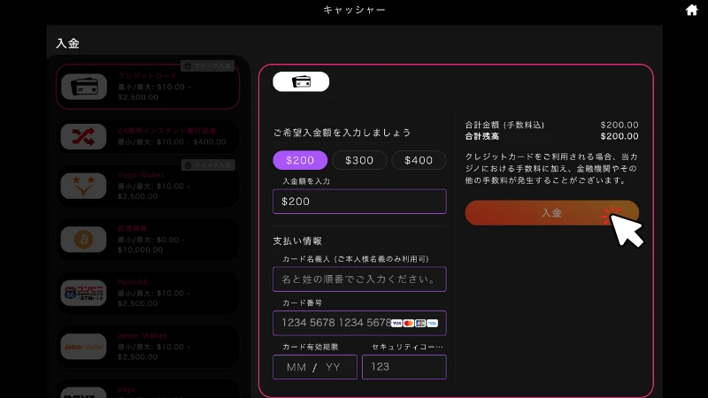This screenshot has width=708, height=398.
Task: Click the Amex logo in card number field
Action: [x=432, y=323]
